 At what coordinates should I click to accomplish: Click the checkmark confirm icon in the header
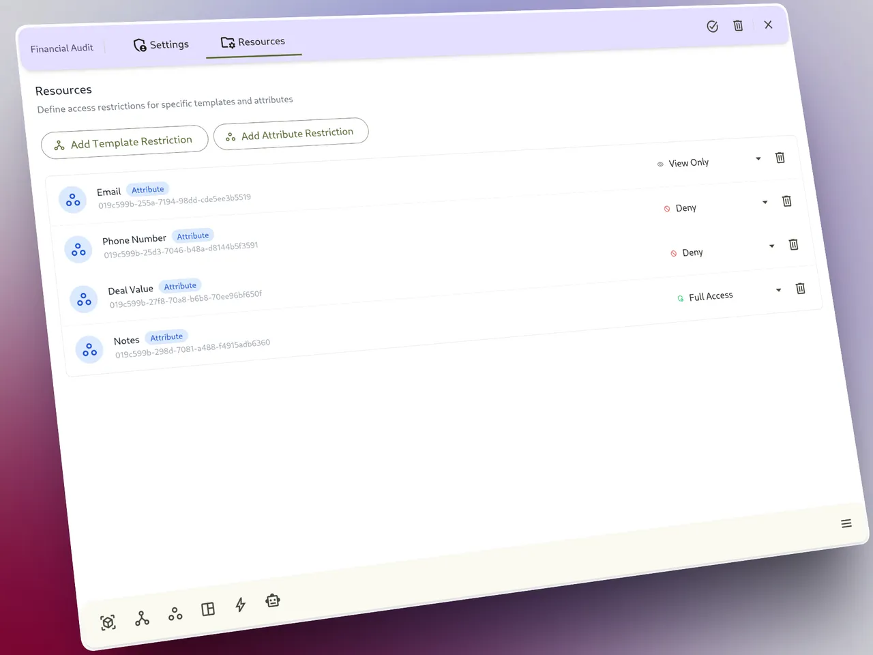(712, 27)
